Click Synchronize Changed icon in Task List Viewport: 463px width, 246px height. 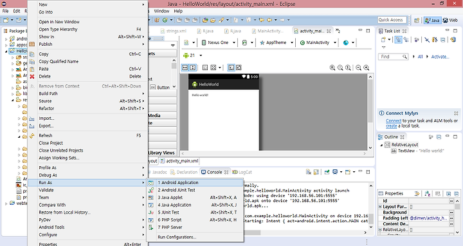tap(453, 40)
